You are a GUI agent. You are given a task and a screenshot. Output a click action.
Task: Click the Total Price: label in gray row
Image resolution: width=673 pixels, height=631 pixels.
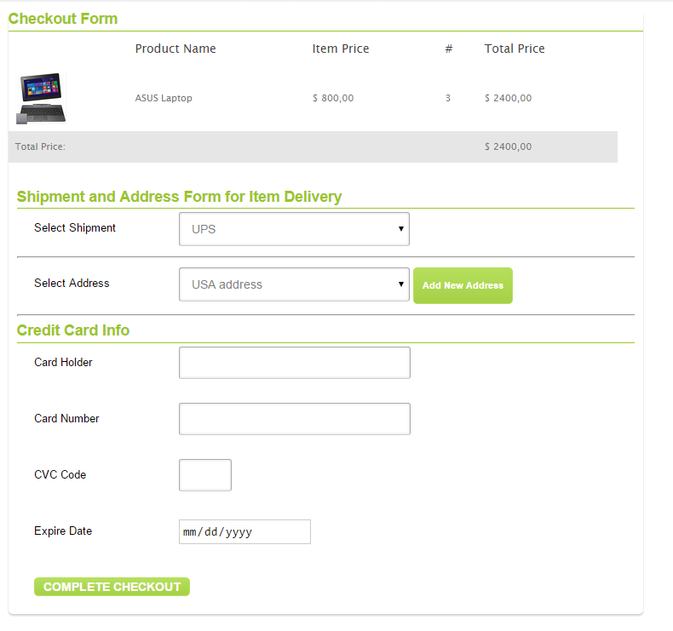tap(40, 146)
